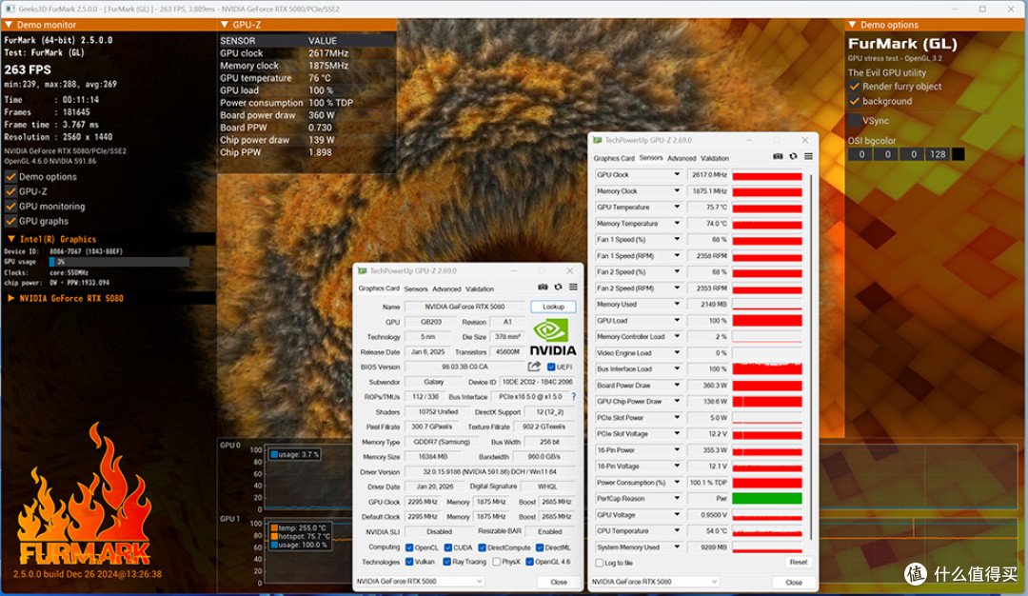Image resolution: width=1028 pixels, height=596 pixels.
Task: Click Close button in Graphics Card window
Action: click(x=559, y=582)
